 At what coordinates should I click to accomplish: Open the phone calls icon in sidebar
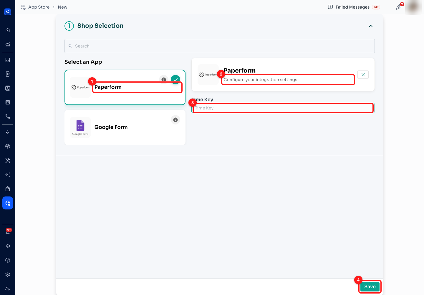(8, 117)
